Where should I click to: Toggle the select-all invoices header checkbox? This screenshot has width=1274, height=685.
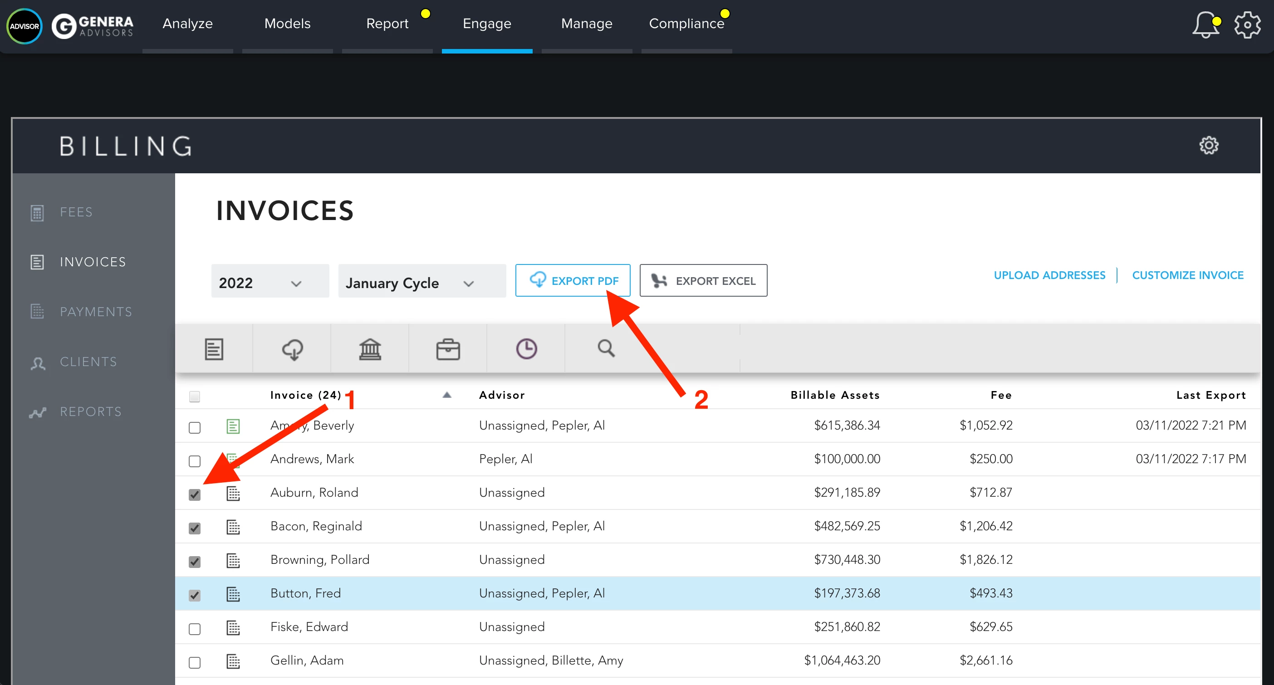tap(194, 396)
